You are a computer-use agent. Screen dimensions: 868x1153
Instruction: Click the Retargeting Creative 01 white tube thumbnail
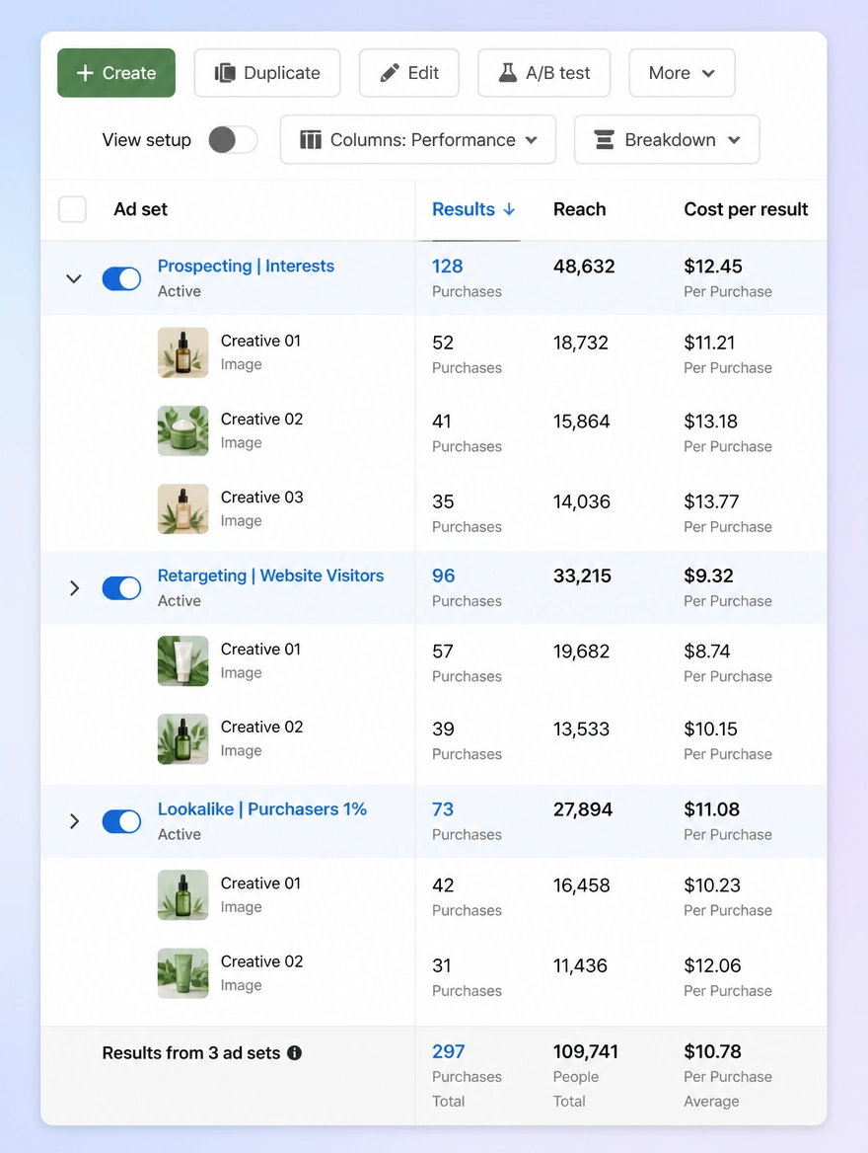(183, 661)
